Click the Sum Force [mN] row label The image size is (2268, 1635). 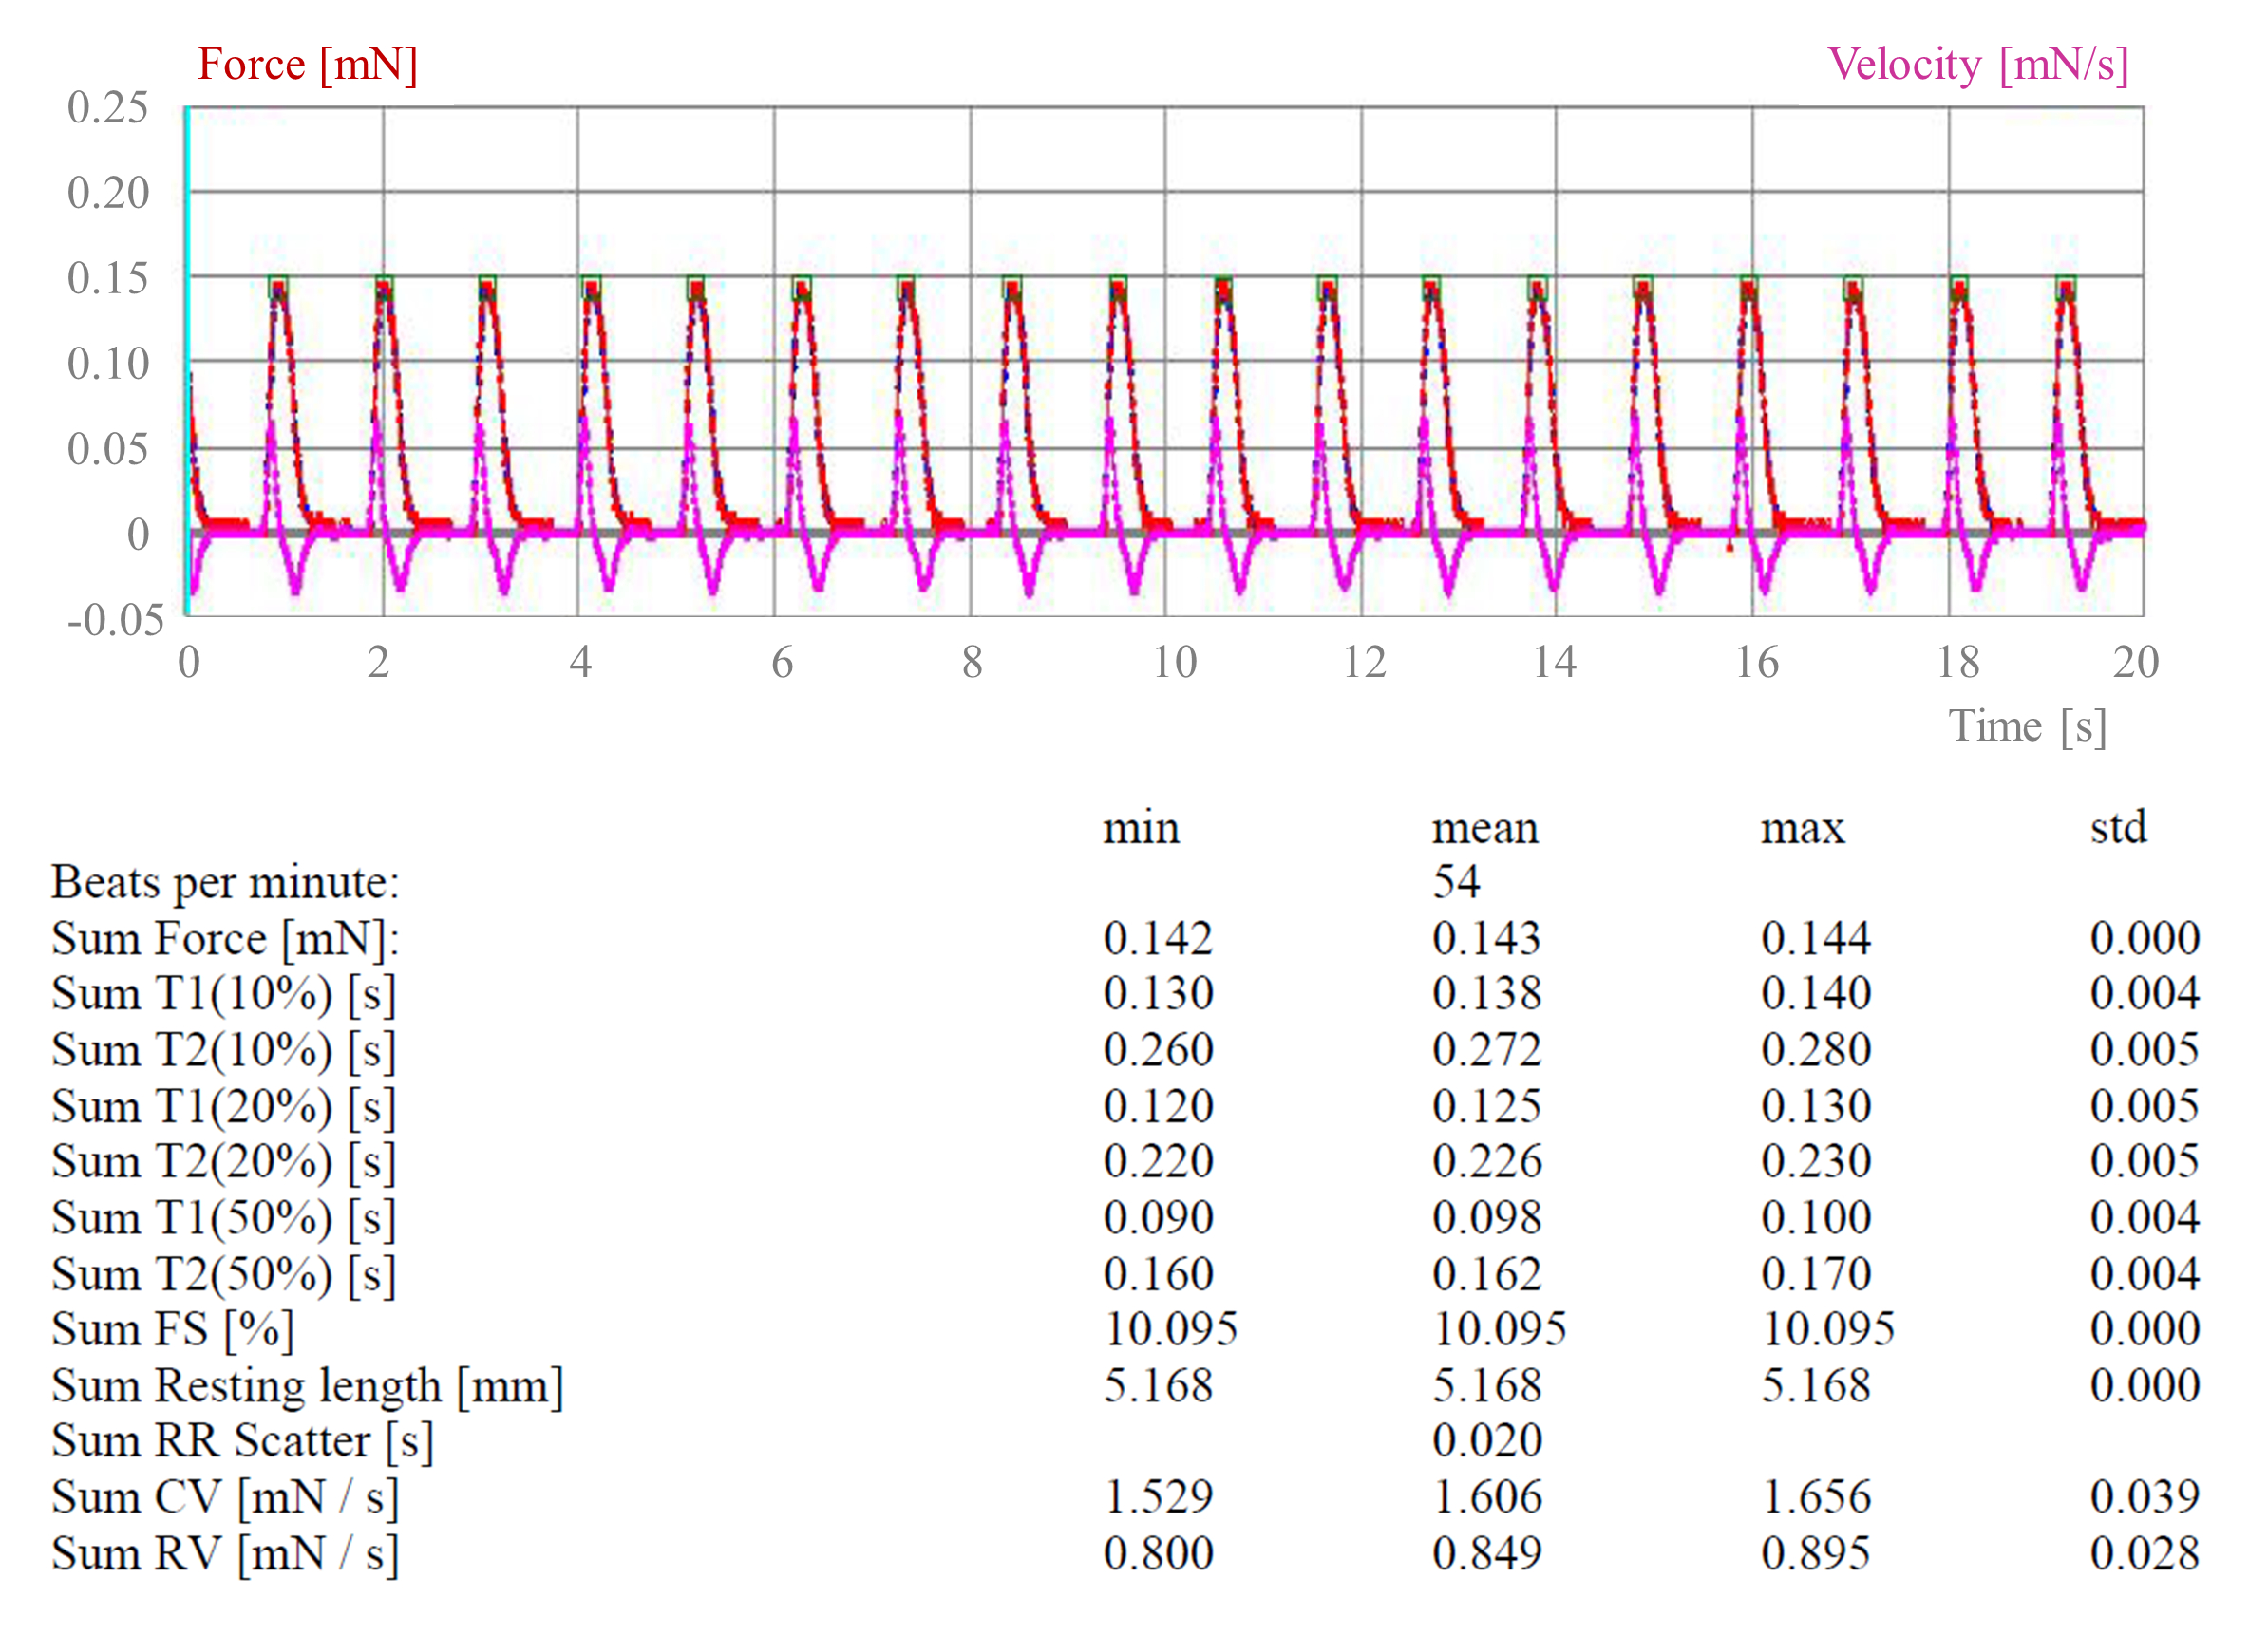225,939
